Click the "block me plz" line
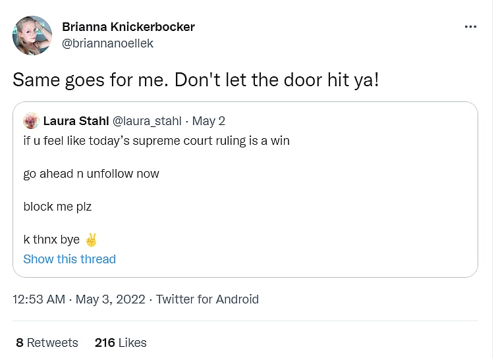498x358 pixels. [57, 207]
